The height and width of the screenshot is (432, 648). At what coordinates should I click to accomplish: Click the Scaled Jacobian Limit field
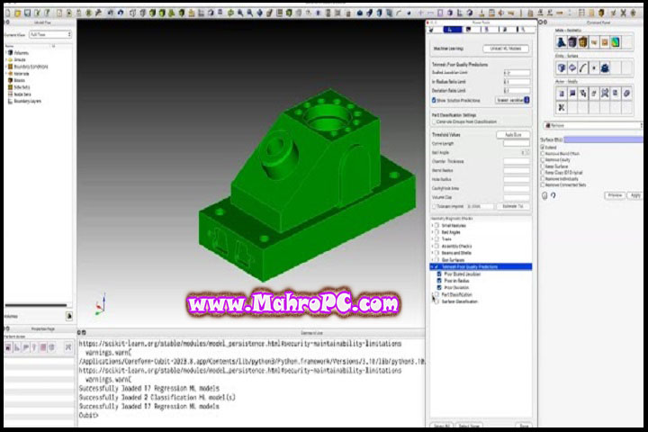pos(517,73)
